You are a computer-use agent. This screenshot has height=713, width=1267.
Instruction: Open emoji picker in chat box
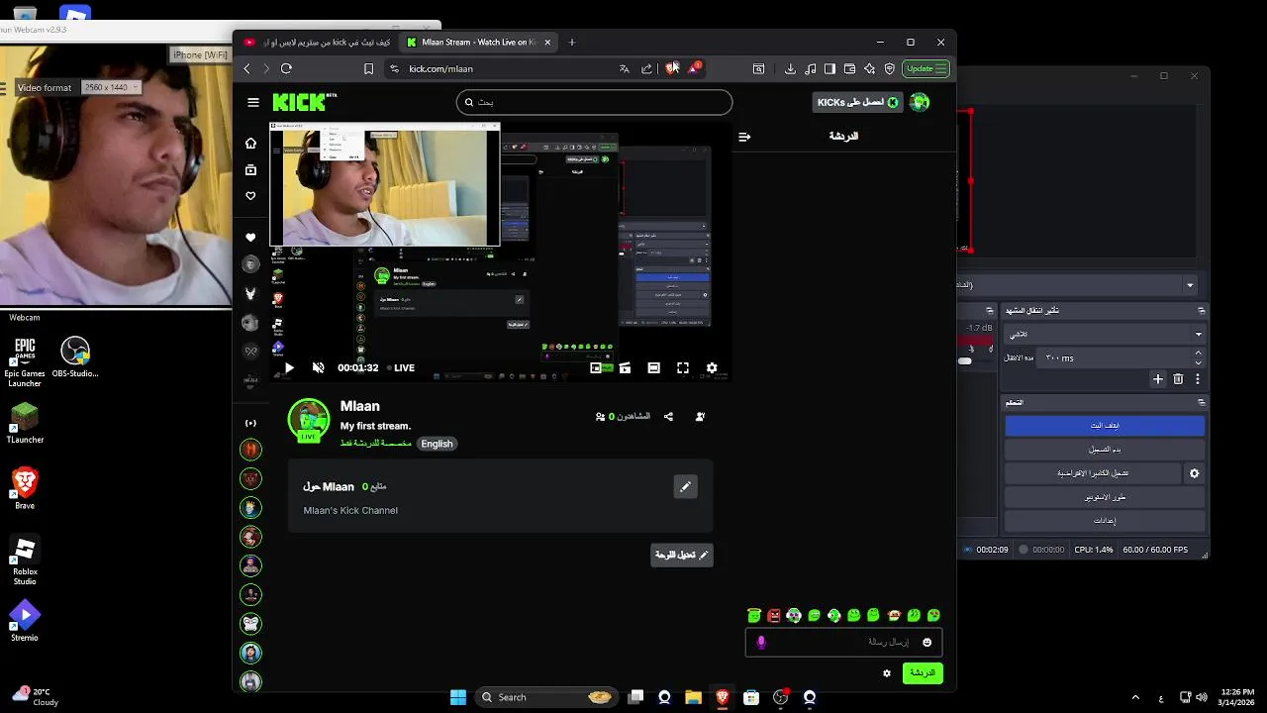click(926, 643)
